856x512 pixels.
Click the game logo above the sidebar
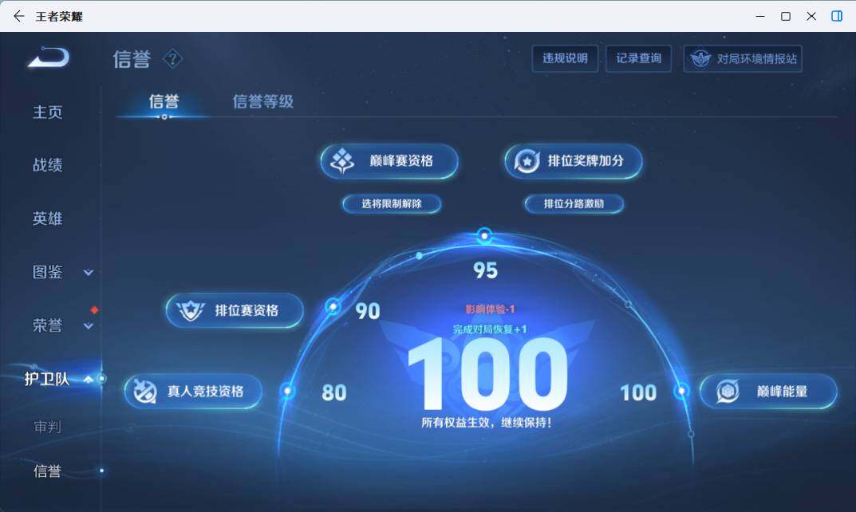49,57
